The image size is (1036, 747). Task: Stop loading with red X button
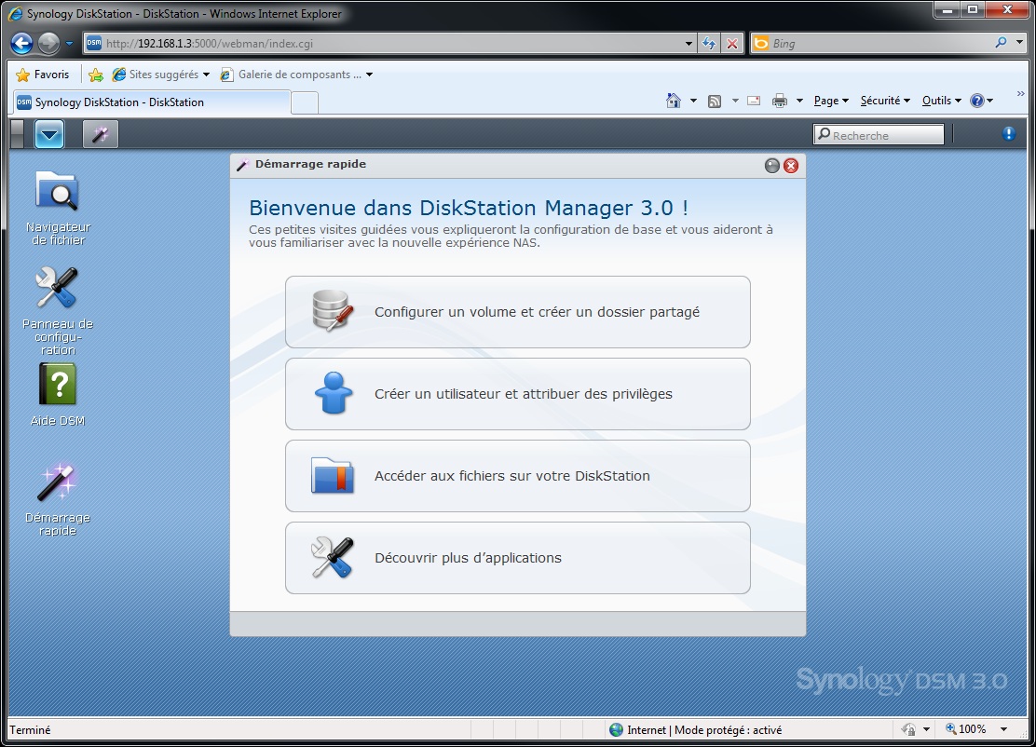tap(732, 44)
